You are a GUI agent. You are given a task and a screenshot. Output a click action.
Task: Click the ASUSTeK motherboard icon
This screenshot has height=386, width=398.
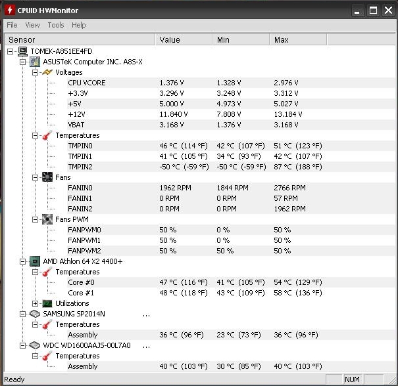pyautogui.click(x=35, y=62)
